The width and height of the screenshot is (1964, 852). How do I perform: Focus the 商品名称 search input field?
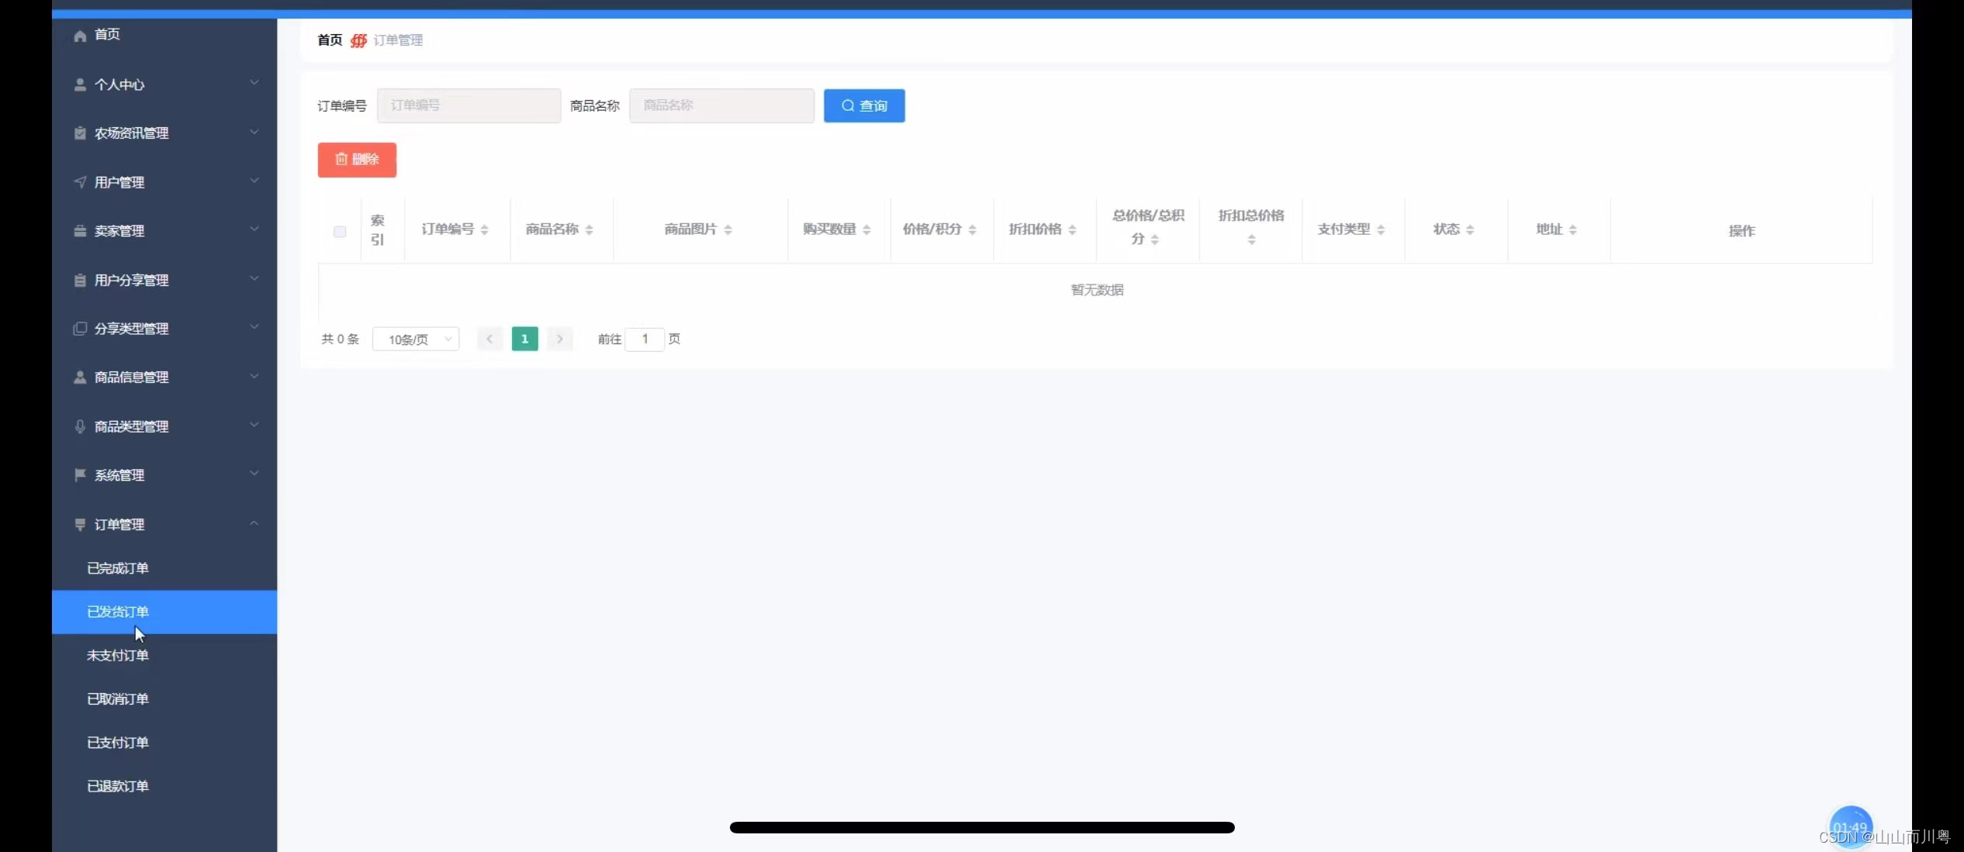tap(722, 105)
